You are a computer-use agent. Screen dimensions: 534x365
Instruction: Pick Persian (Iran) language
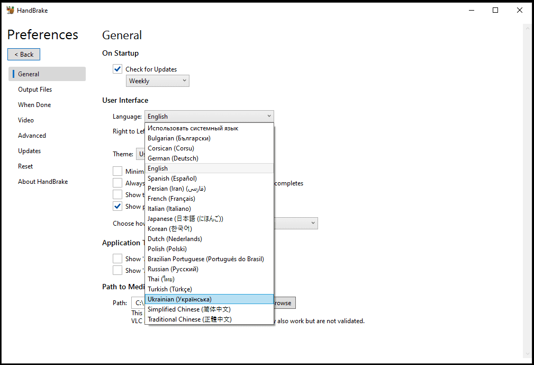click(x=209, y=189)
